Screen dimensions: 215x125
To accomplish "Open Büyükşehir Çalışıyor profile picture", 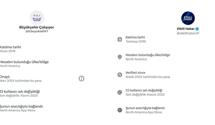I will (x=37, y=18).
